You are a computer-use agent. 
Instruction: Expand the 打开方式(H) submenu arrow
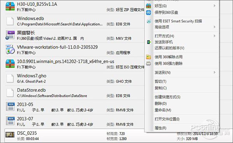click(x=214, y=36)
